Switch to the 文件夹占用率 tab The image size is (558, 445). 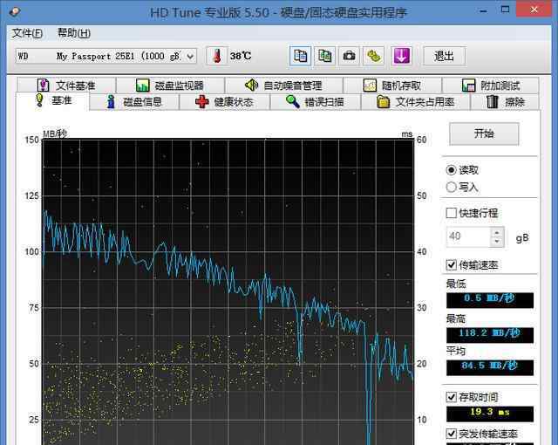[415, 102]
